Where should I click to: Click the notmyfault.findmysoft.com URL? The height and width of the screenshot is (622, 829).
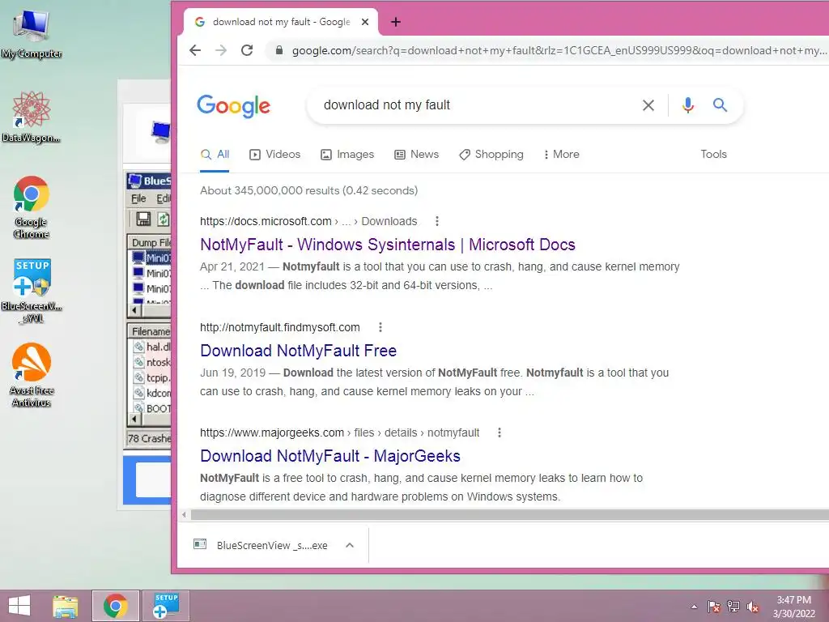click(279, 327)
